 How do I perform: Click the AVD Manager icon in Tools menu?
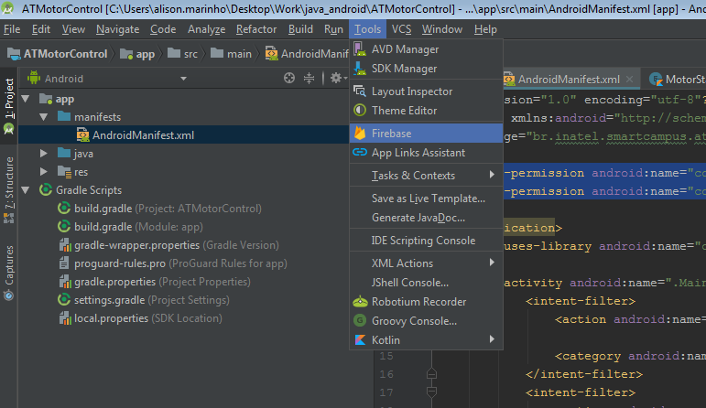[x=360, y=49]
